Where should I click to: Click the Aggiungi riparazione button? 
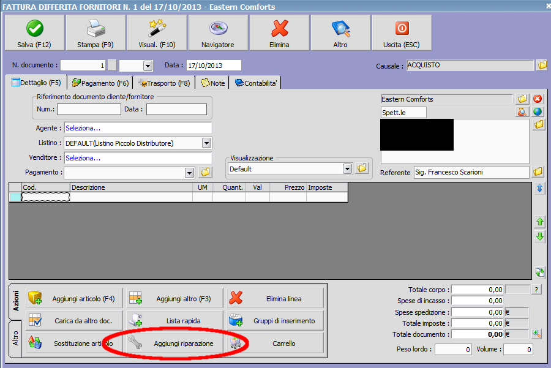[x=174, y=343]
